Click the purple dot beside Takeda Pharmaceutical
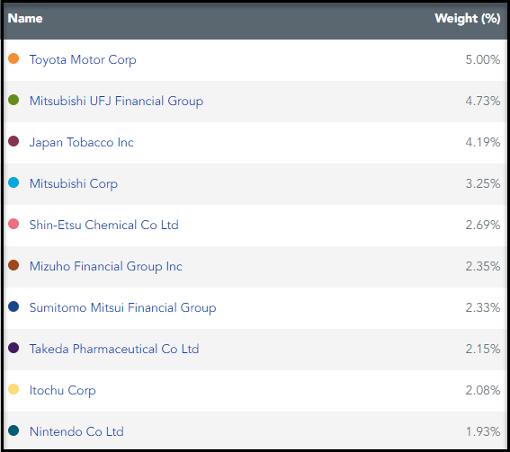The width and height of the screenshot is (510, 452). pos(13,348)
